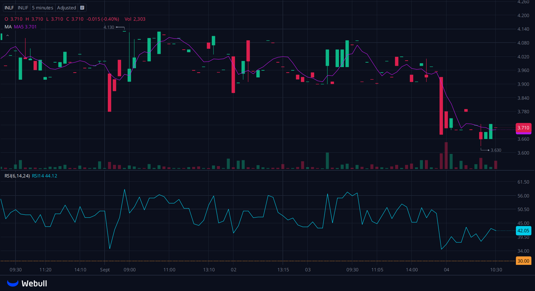This screenshot has height=291, width=535.
Task: Click the 4.140 price axis label
Action: point(523,29)
